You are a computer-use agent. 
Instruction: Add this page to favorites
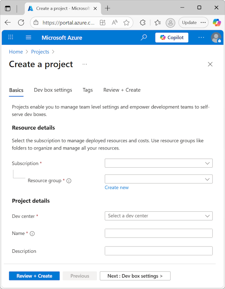click(127, 23)
